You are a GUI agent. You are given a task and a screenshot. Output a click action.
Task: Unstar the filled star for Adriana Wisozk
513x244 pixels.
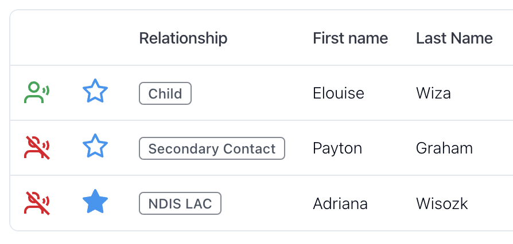95,201
